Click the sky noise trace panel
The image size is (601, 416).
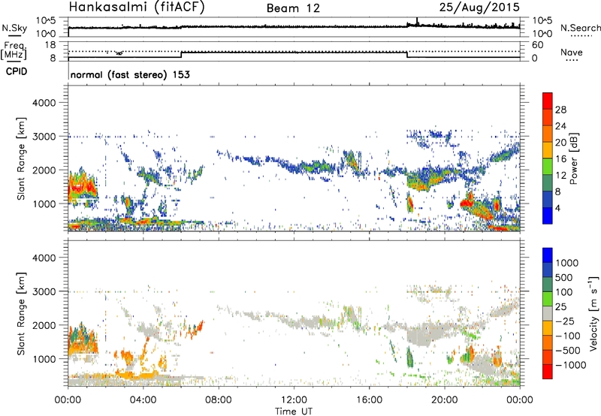[x=294, y=27]
